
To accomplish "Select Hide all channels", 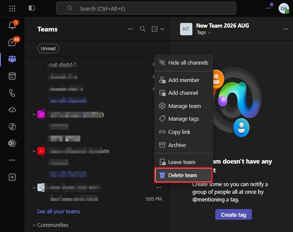I will (183, 62).
